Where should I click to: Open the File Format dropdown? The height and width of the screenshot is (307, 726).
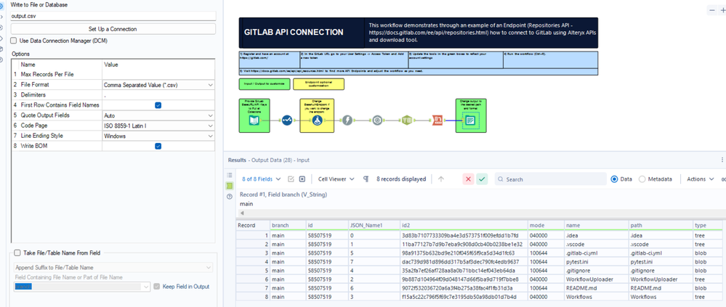[x=158, y=85]
